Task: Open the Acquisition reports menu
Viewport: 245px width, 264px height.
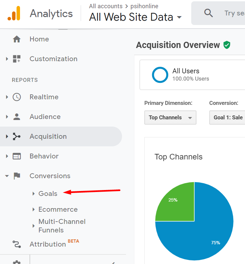Action: (x=48, y=136)
